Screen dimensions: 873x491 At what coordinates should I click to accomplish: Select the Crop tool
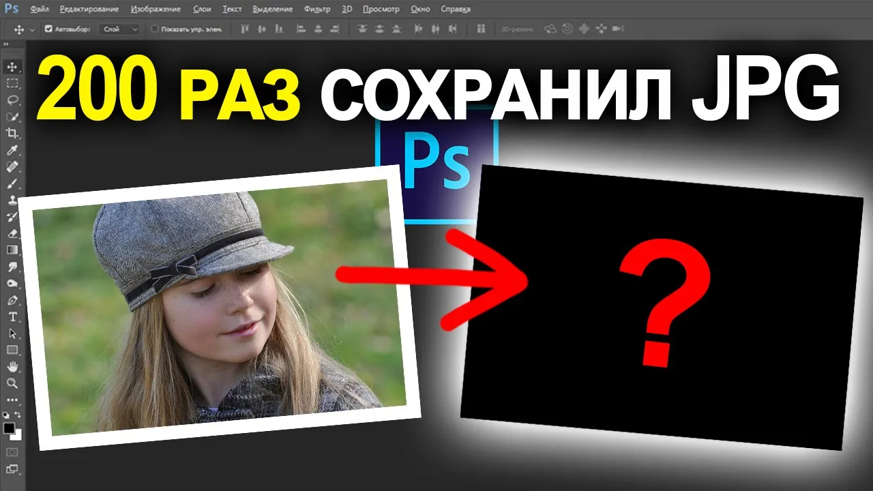point(12,134)
